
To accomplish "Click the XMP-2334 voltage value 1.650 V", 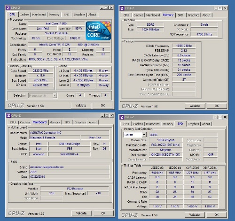I will (210, 206).
